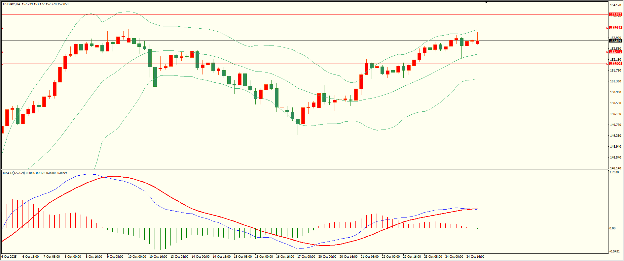Screen dimensions: 624x261
Task: Select left handle of the 152.441 line
Action: pyautogui.click(x=3, y=52)
